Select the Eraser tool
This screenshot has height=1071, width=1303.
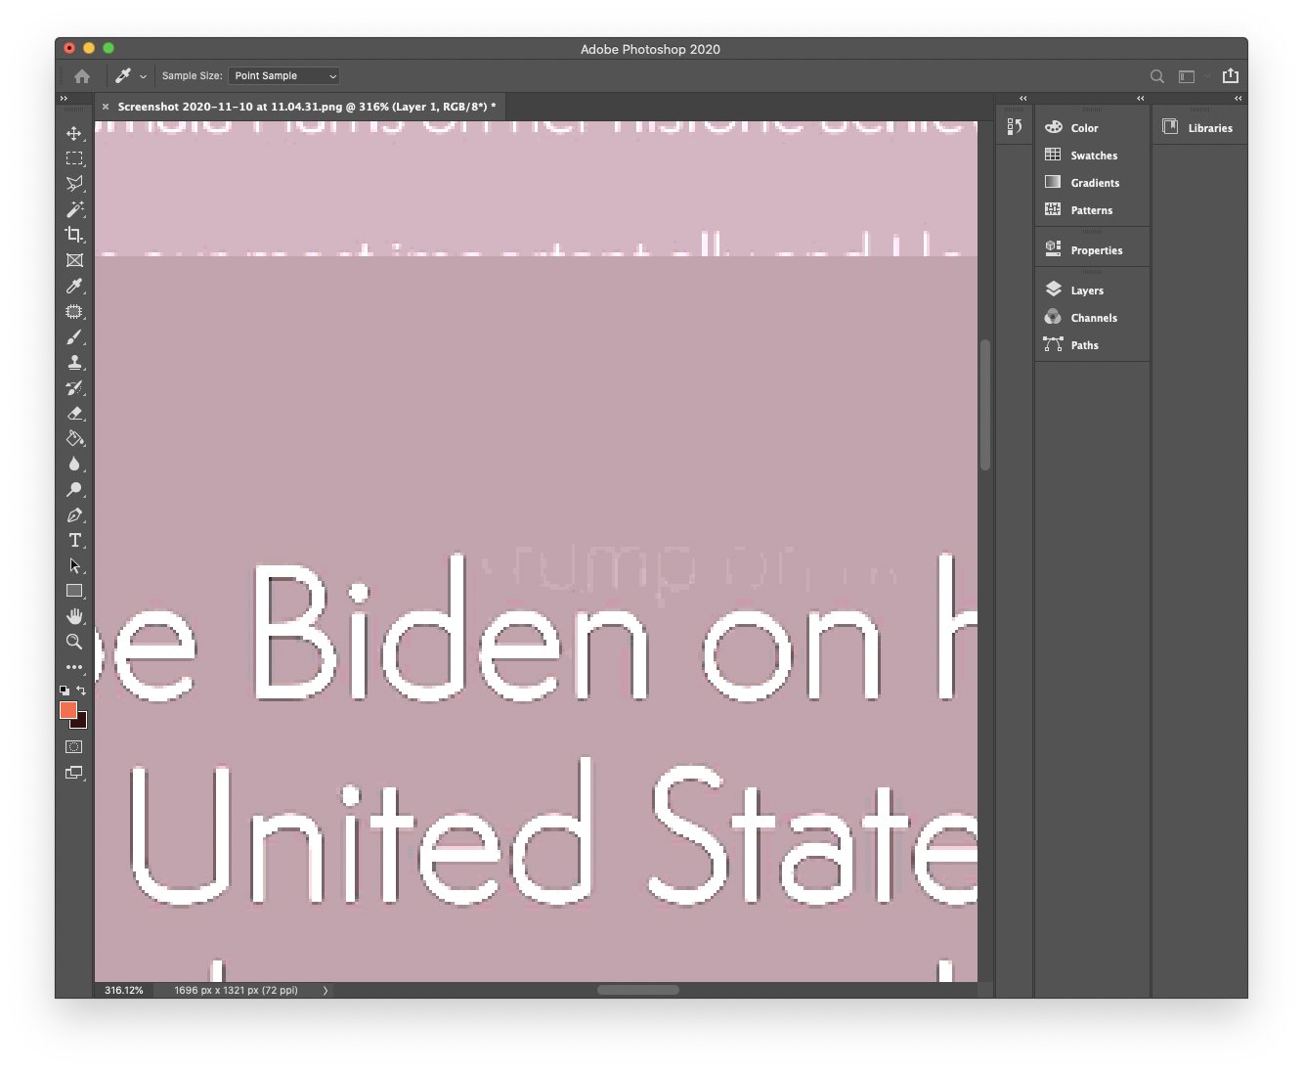click(x=74, y=413)
